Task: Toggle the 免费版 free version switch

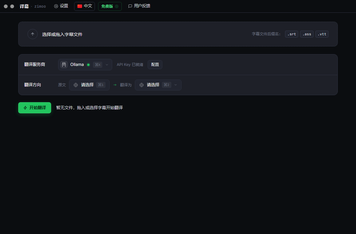Action: (x=117, y=6)
